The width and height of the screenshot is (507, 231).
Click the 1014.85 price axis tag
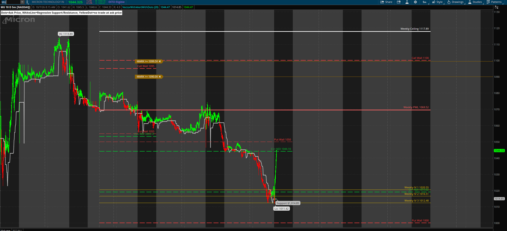[x=499, y=198]
